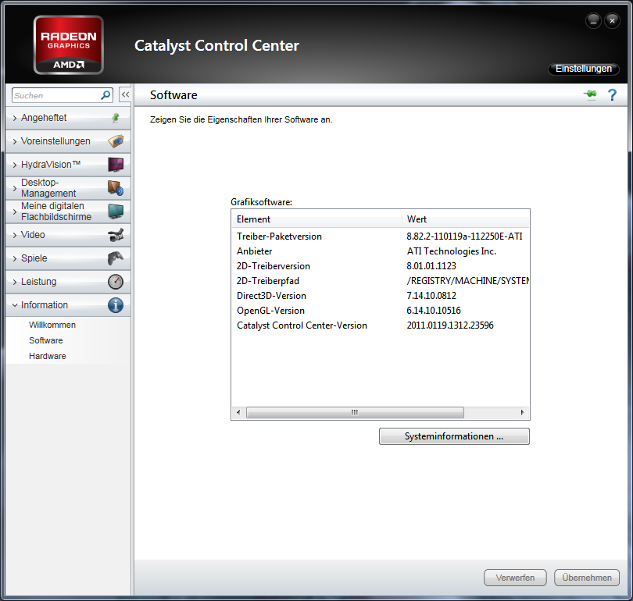
Task: Expand the Leistung section
Action: [68, 281]
